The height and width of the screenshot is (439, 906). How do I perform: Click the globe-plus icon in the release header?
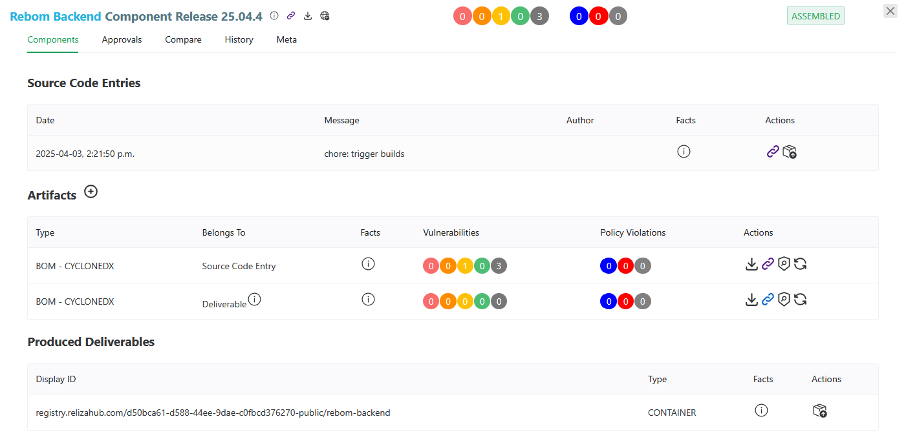coord(325,15)
